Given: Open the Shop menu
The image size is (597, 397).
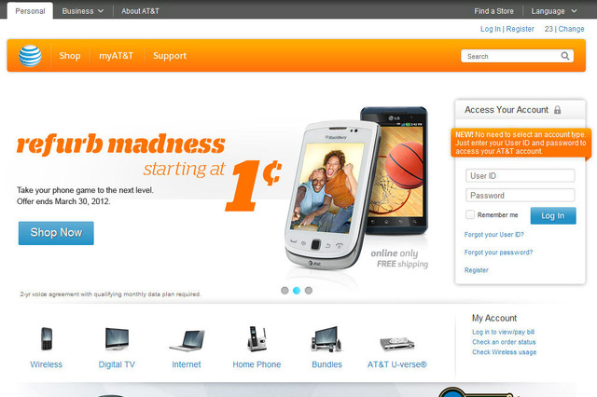Looking at the screenshot, I should pyautogui.click(x=70, y=56).
